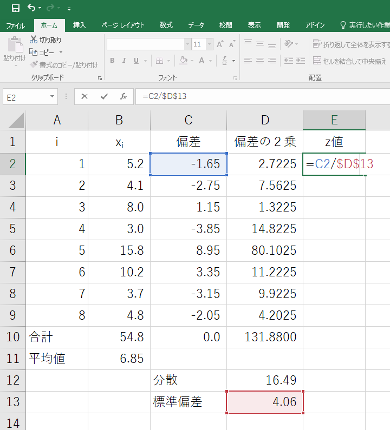Click the Undo arrow icon
The image size is (390, 430).
coord(31,8)
